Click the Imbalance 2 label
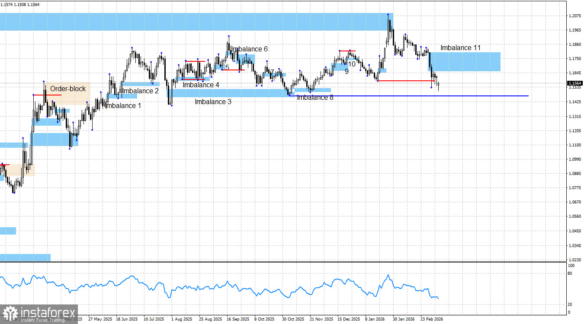Viewport: 584px width, 324px height. [141, 91]
